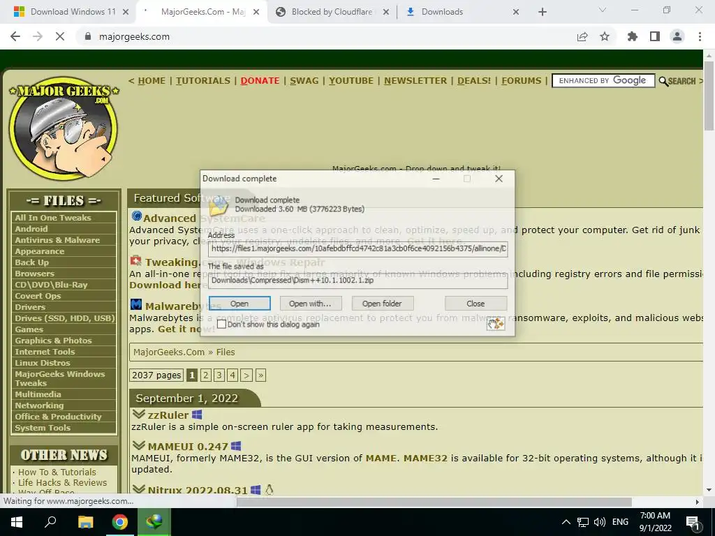Image resolution: width=715 pixels, height=536 pixels.
Task: Click the next page '>' button
Action: [x=246, y=375]
